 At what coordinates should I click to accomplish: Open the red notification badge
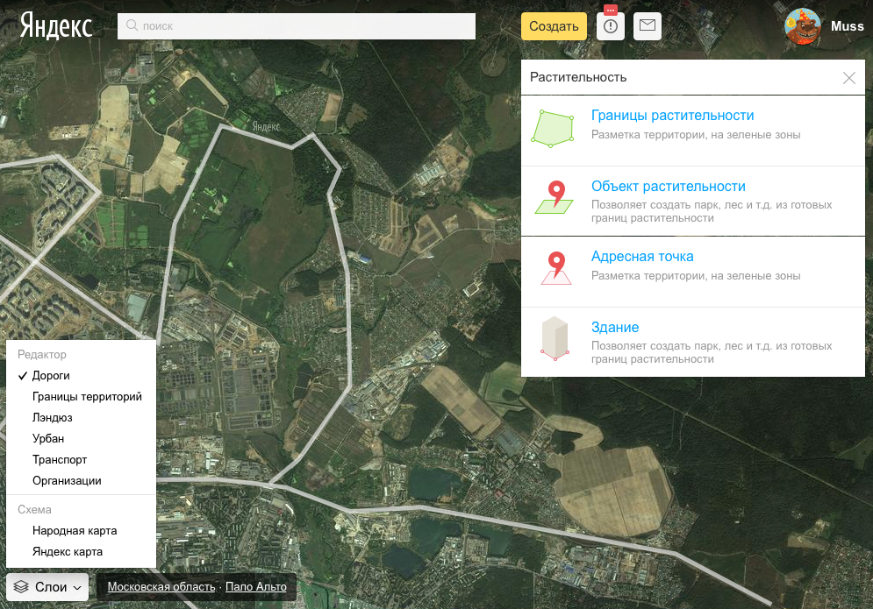pyautogui.click(x=611, y=10)
